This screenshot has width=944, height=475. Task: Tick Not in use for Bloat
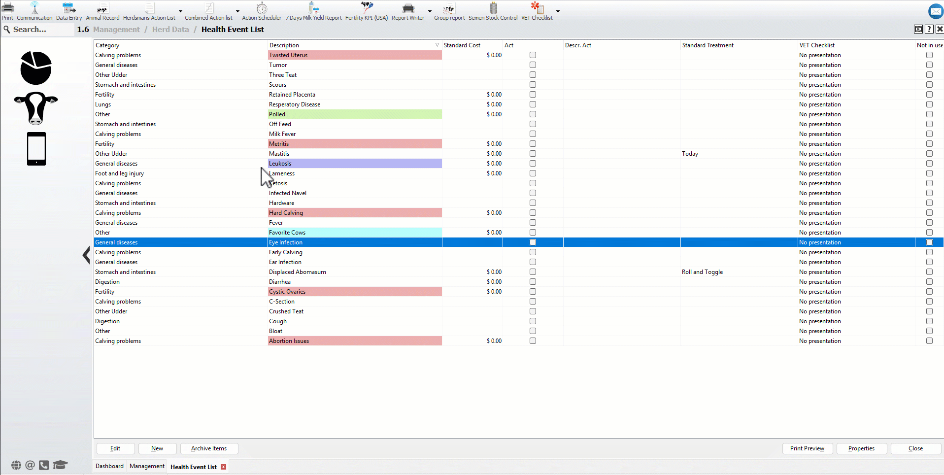point(929,331)
